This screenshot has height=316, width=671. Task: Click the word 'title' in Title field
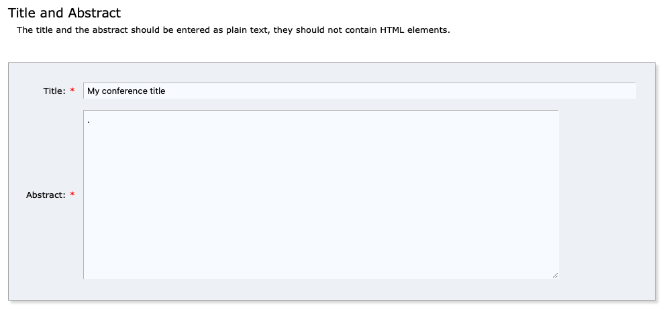(158, 91)
